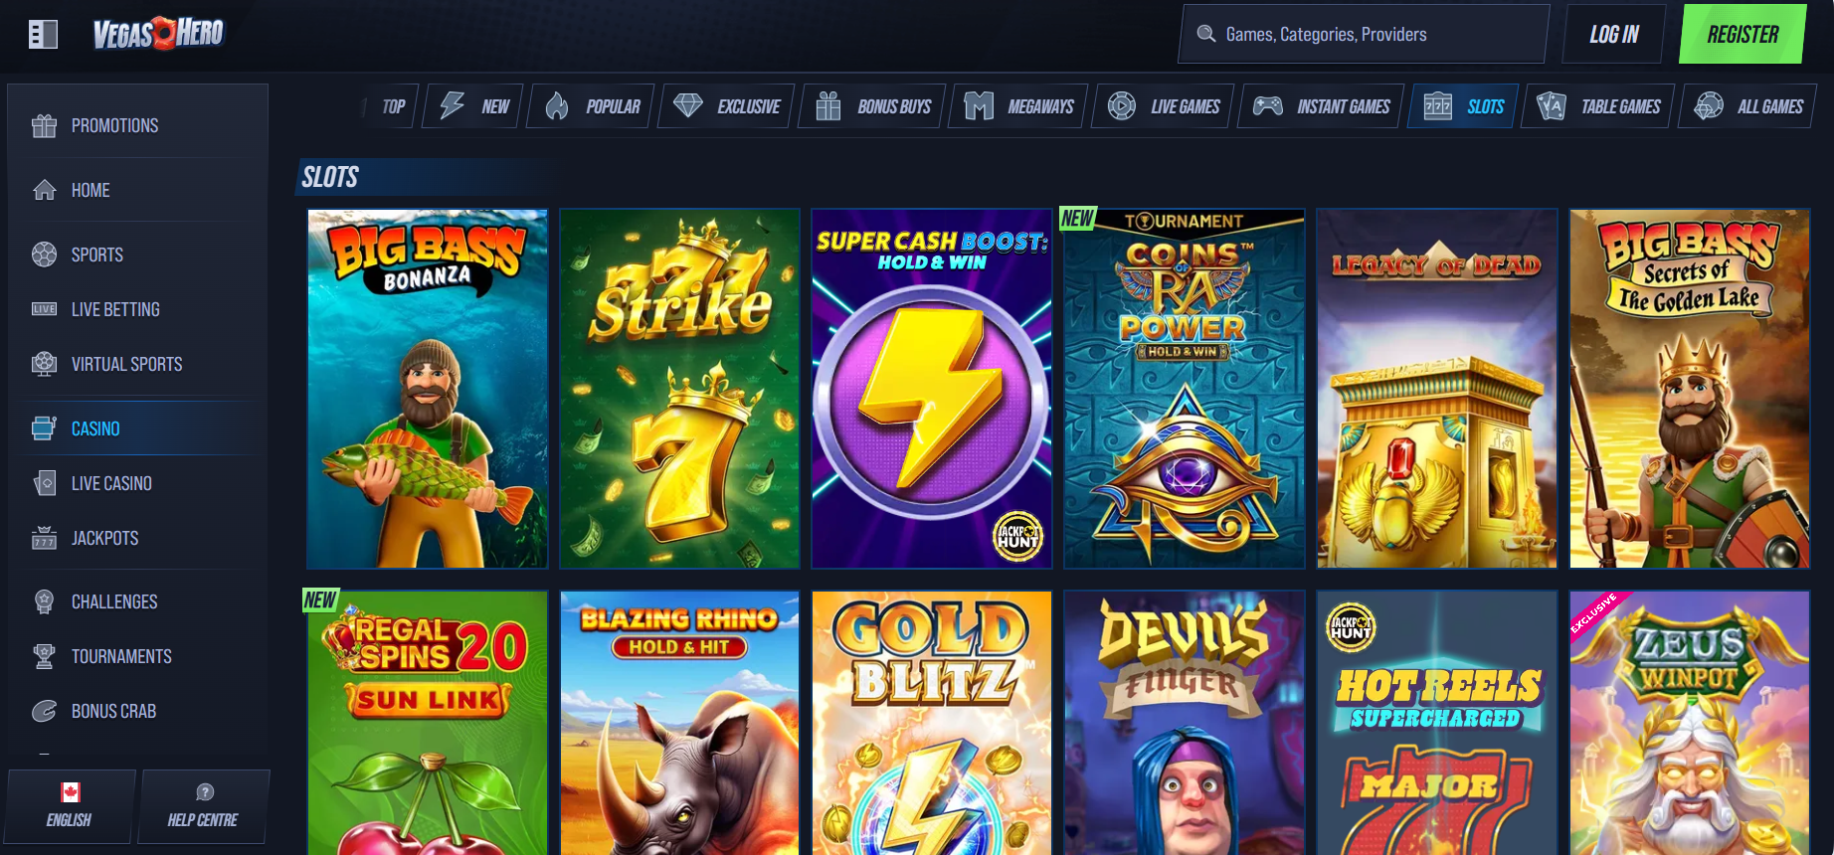The width and height of the screenshot is (1834, 855).
Task: Switch to the Table Games label
Action: tap(1620, 106)
